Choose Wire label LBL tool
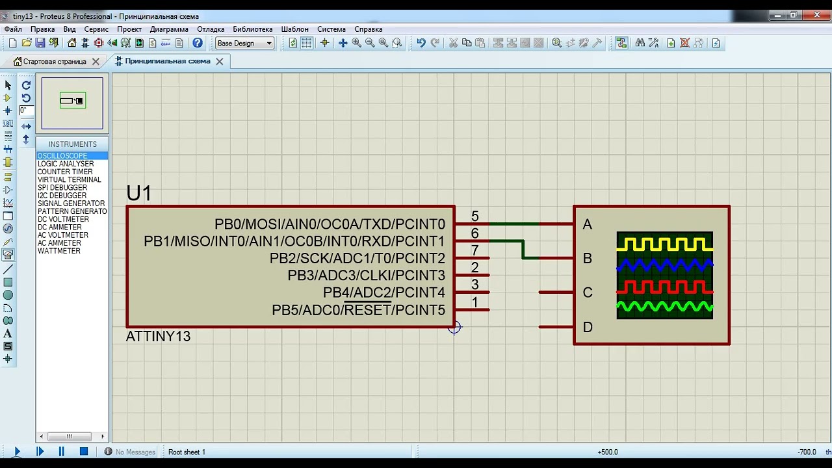The height and width of the screenshot is (468, 832). tap(8, 123)
